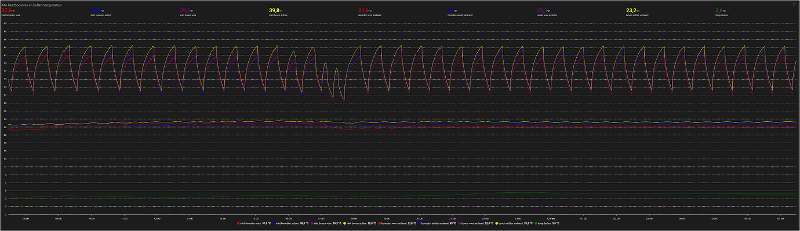This screenshot has width=800, height=231.
Task: Toggle 'inlet beneden voor' series in the legend
Action: pos(254,223)
